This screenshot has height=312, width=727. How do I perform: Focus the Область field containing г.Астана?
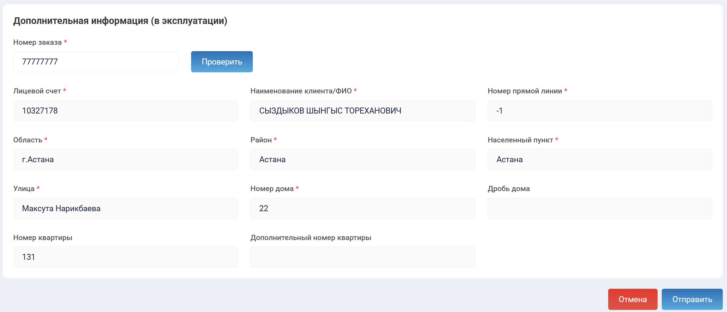[125, 159]
